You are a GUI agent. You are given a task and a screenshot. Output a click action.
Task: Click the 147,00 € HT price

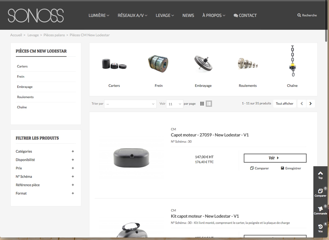tap(204, 157)
